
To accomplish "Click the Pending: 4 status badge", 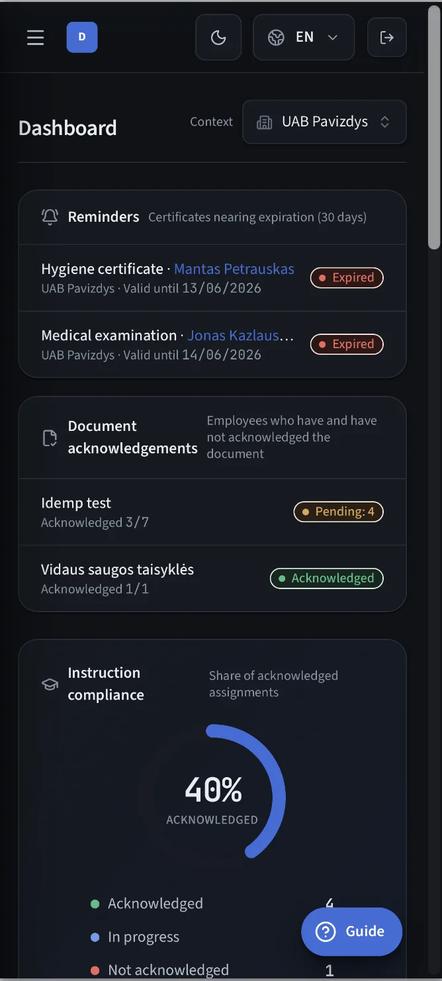I will pos(339,512).
